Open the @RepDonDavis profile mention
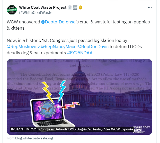160x143 pixels. click(93, 47)
